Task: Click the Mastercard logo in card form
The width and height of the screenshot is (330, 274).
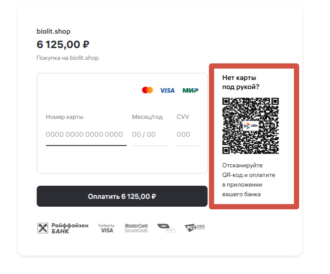Action: (x=147, y=90)
